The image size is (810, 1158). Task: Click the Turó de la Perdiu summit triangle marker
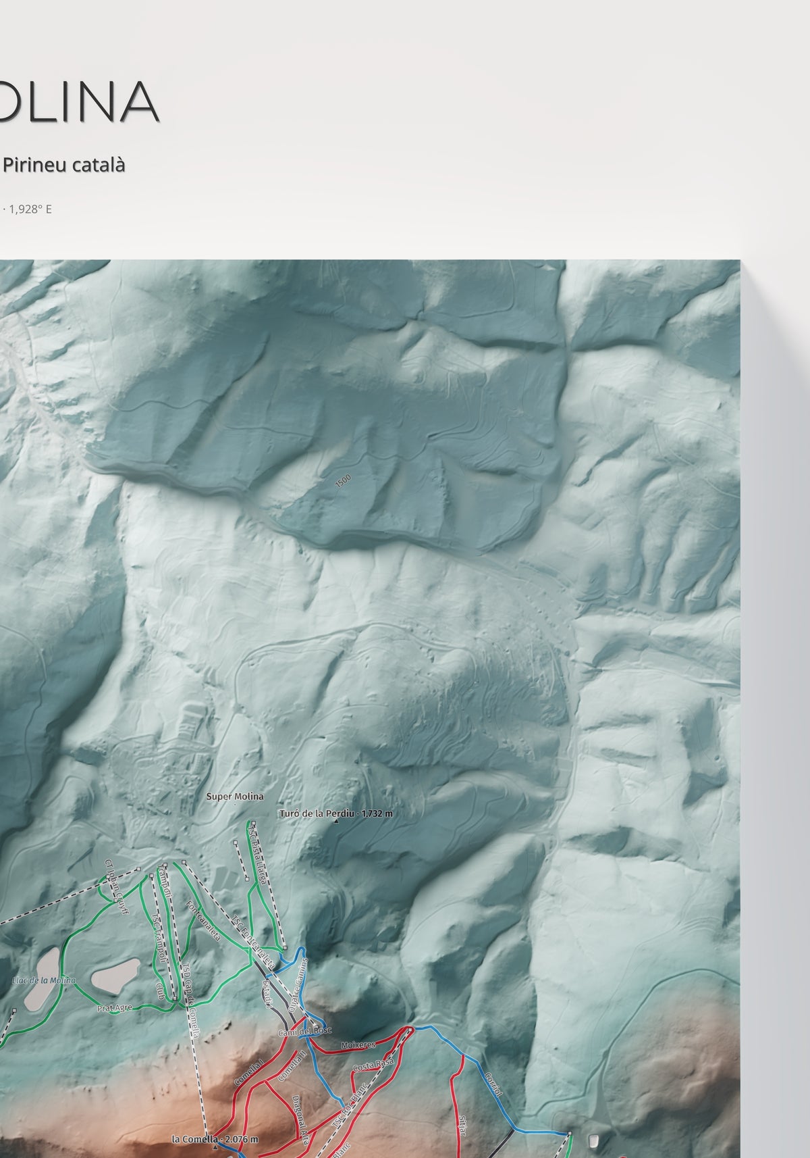[336, 822]
